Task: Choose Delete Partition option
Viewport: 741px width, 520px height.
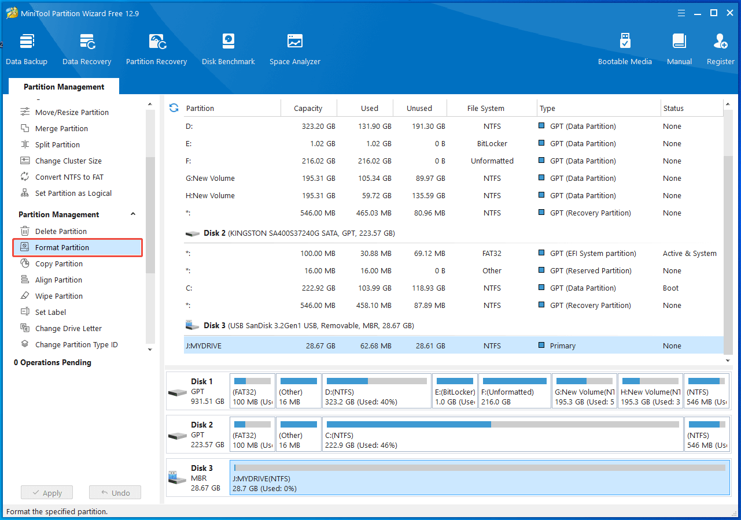Action: tap(61, 231)
